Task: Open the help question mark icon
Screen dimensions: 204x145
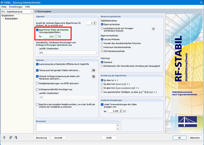Action: coord(4,138)
